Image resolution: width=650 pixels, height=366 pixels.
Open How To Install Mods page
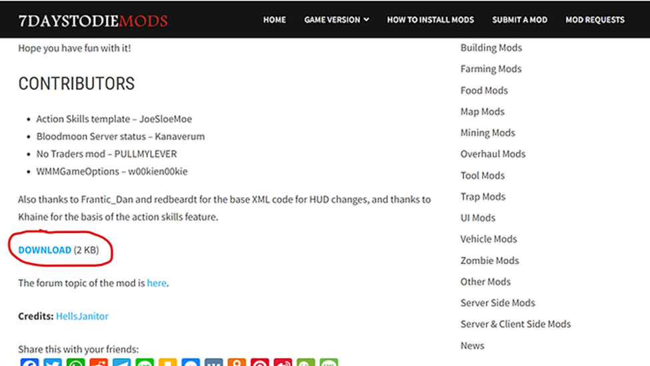pyautogui.click(x=430, y=20)
